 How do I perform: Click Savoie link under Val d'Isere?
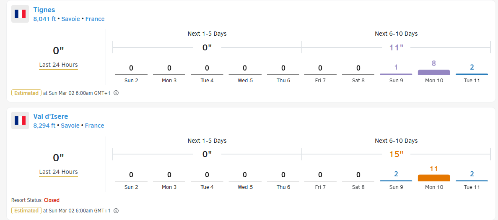point(70,126)
